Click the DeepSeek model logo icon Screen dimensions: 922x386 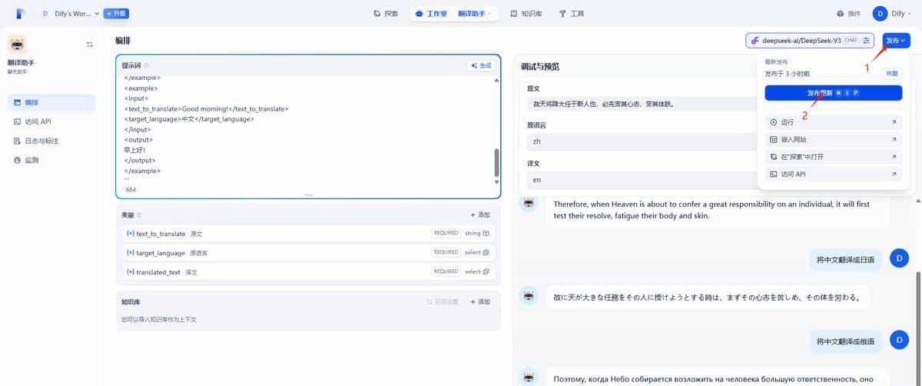tap(755, 40)
